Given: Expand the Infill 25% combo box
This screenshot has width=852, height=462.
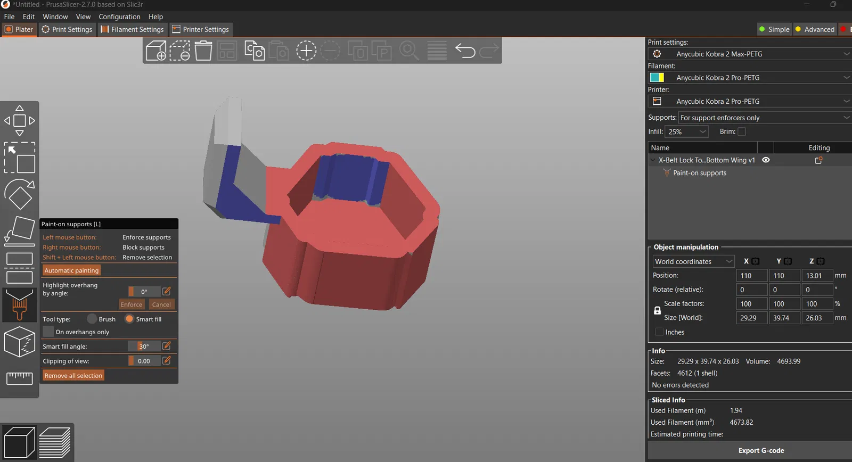Looking at the screenshot, I should [686, 131].
